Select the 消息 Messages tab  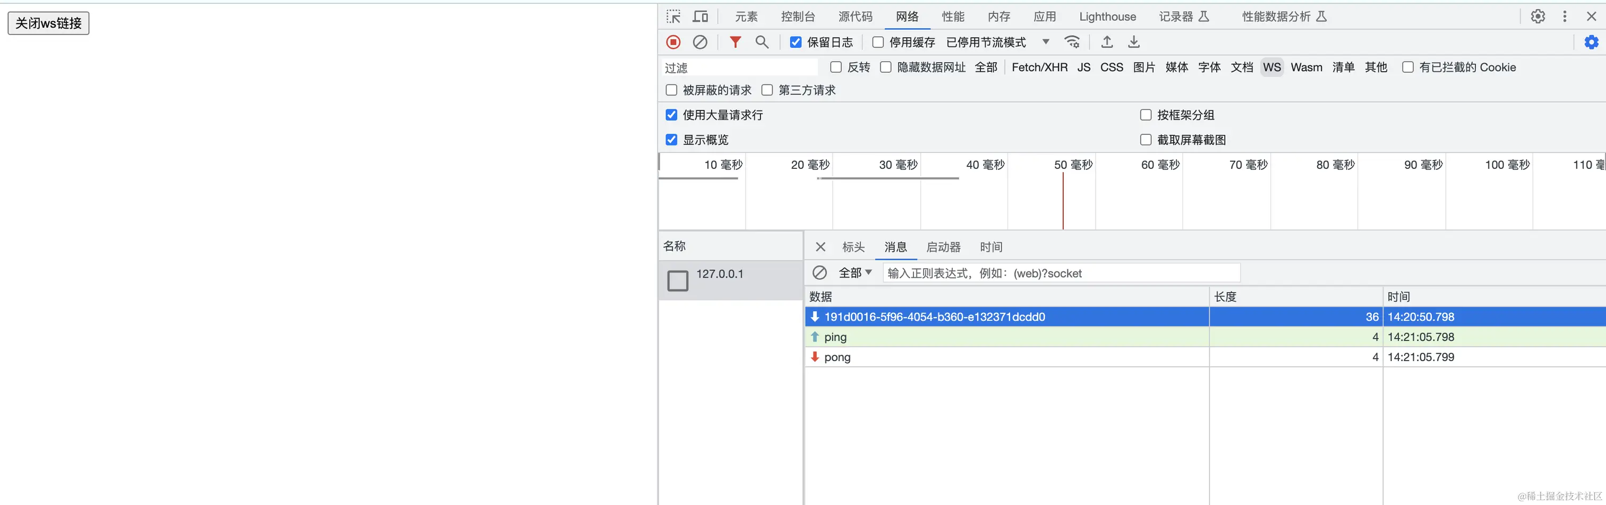[895, 247]
